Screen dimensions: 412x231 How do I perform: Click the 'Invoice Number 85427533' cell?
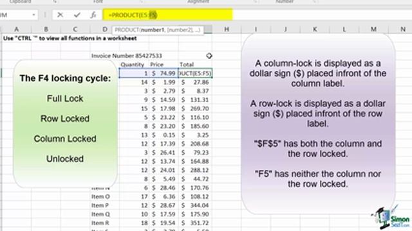click(127, 56)
